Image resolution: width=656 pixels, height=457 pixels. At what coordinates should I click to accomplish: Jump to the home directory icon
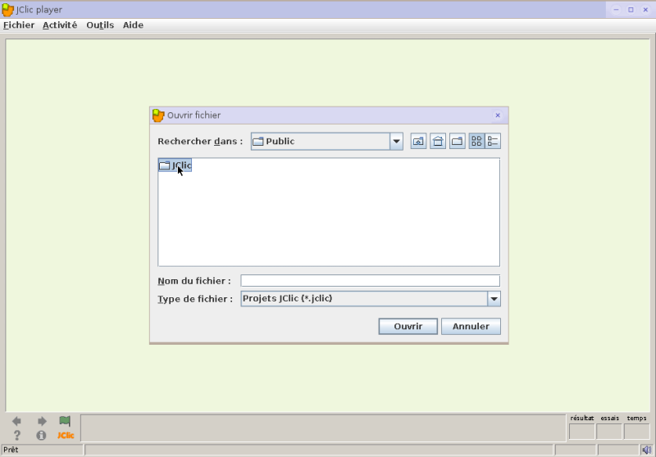point(438,141)
